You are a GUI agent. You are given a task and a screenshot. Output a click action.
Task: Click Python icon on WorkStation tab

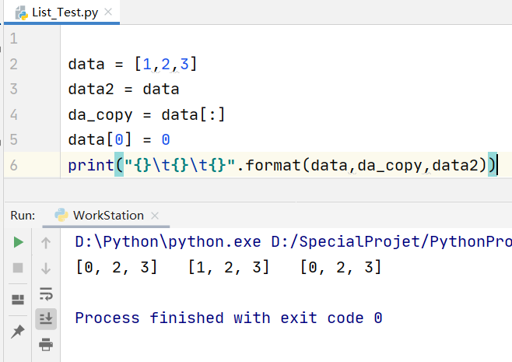[60, 216]
